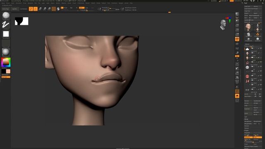Toggle the Gizmo 3D manipulator icon

(54, 9)
